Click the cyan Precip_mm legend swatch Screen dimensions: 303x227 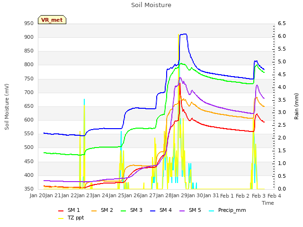point(212,211)
